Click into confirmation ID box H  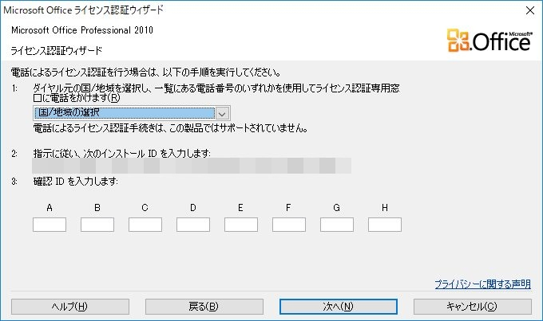[384, 225]
